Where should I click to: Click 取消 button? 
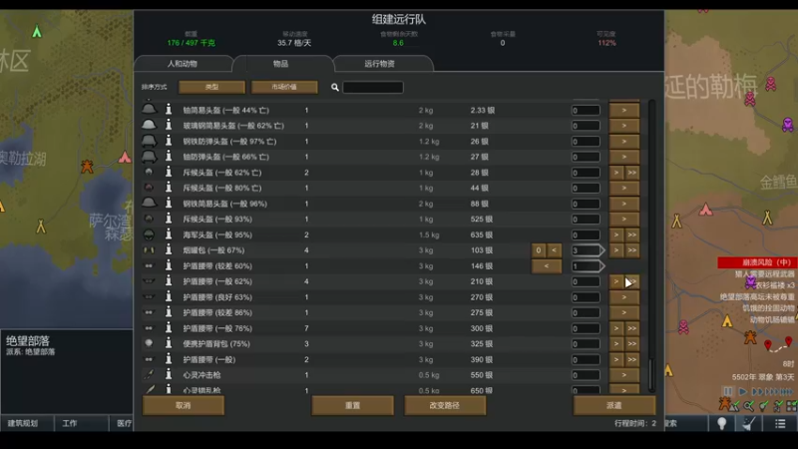(184, 405)
